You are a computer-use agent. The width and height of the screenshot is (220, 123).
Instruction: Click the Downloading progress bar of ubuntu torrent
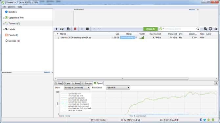[129, 38]
